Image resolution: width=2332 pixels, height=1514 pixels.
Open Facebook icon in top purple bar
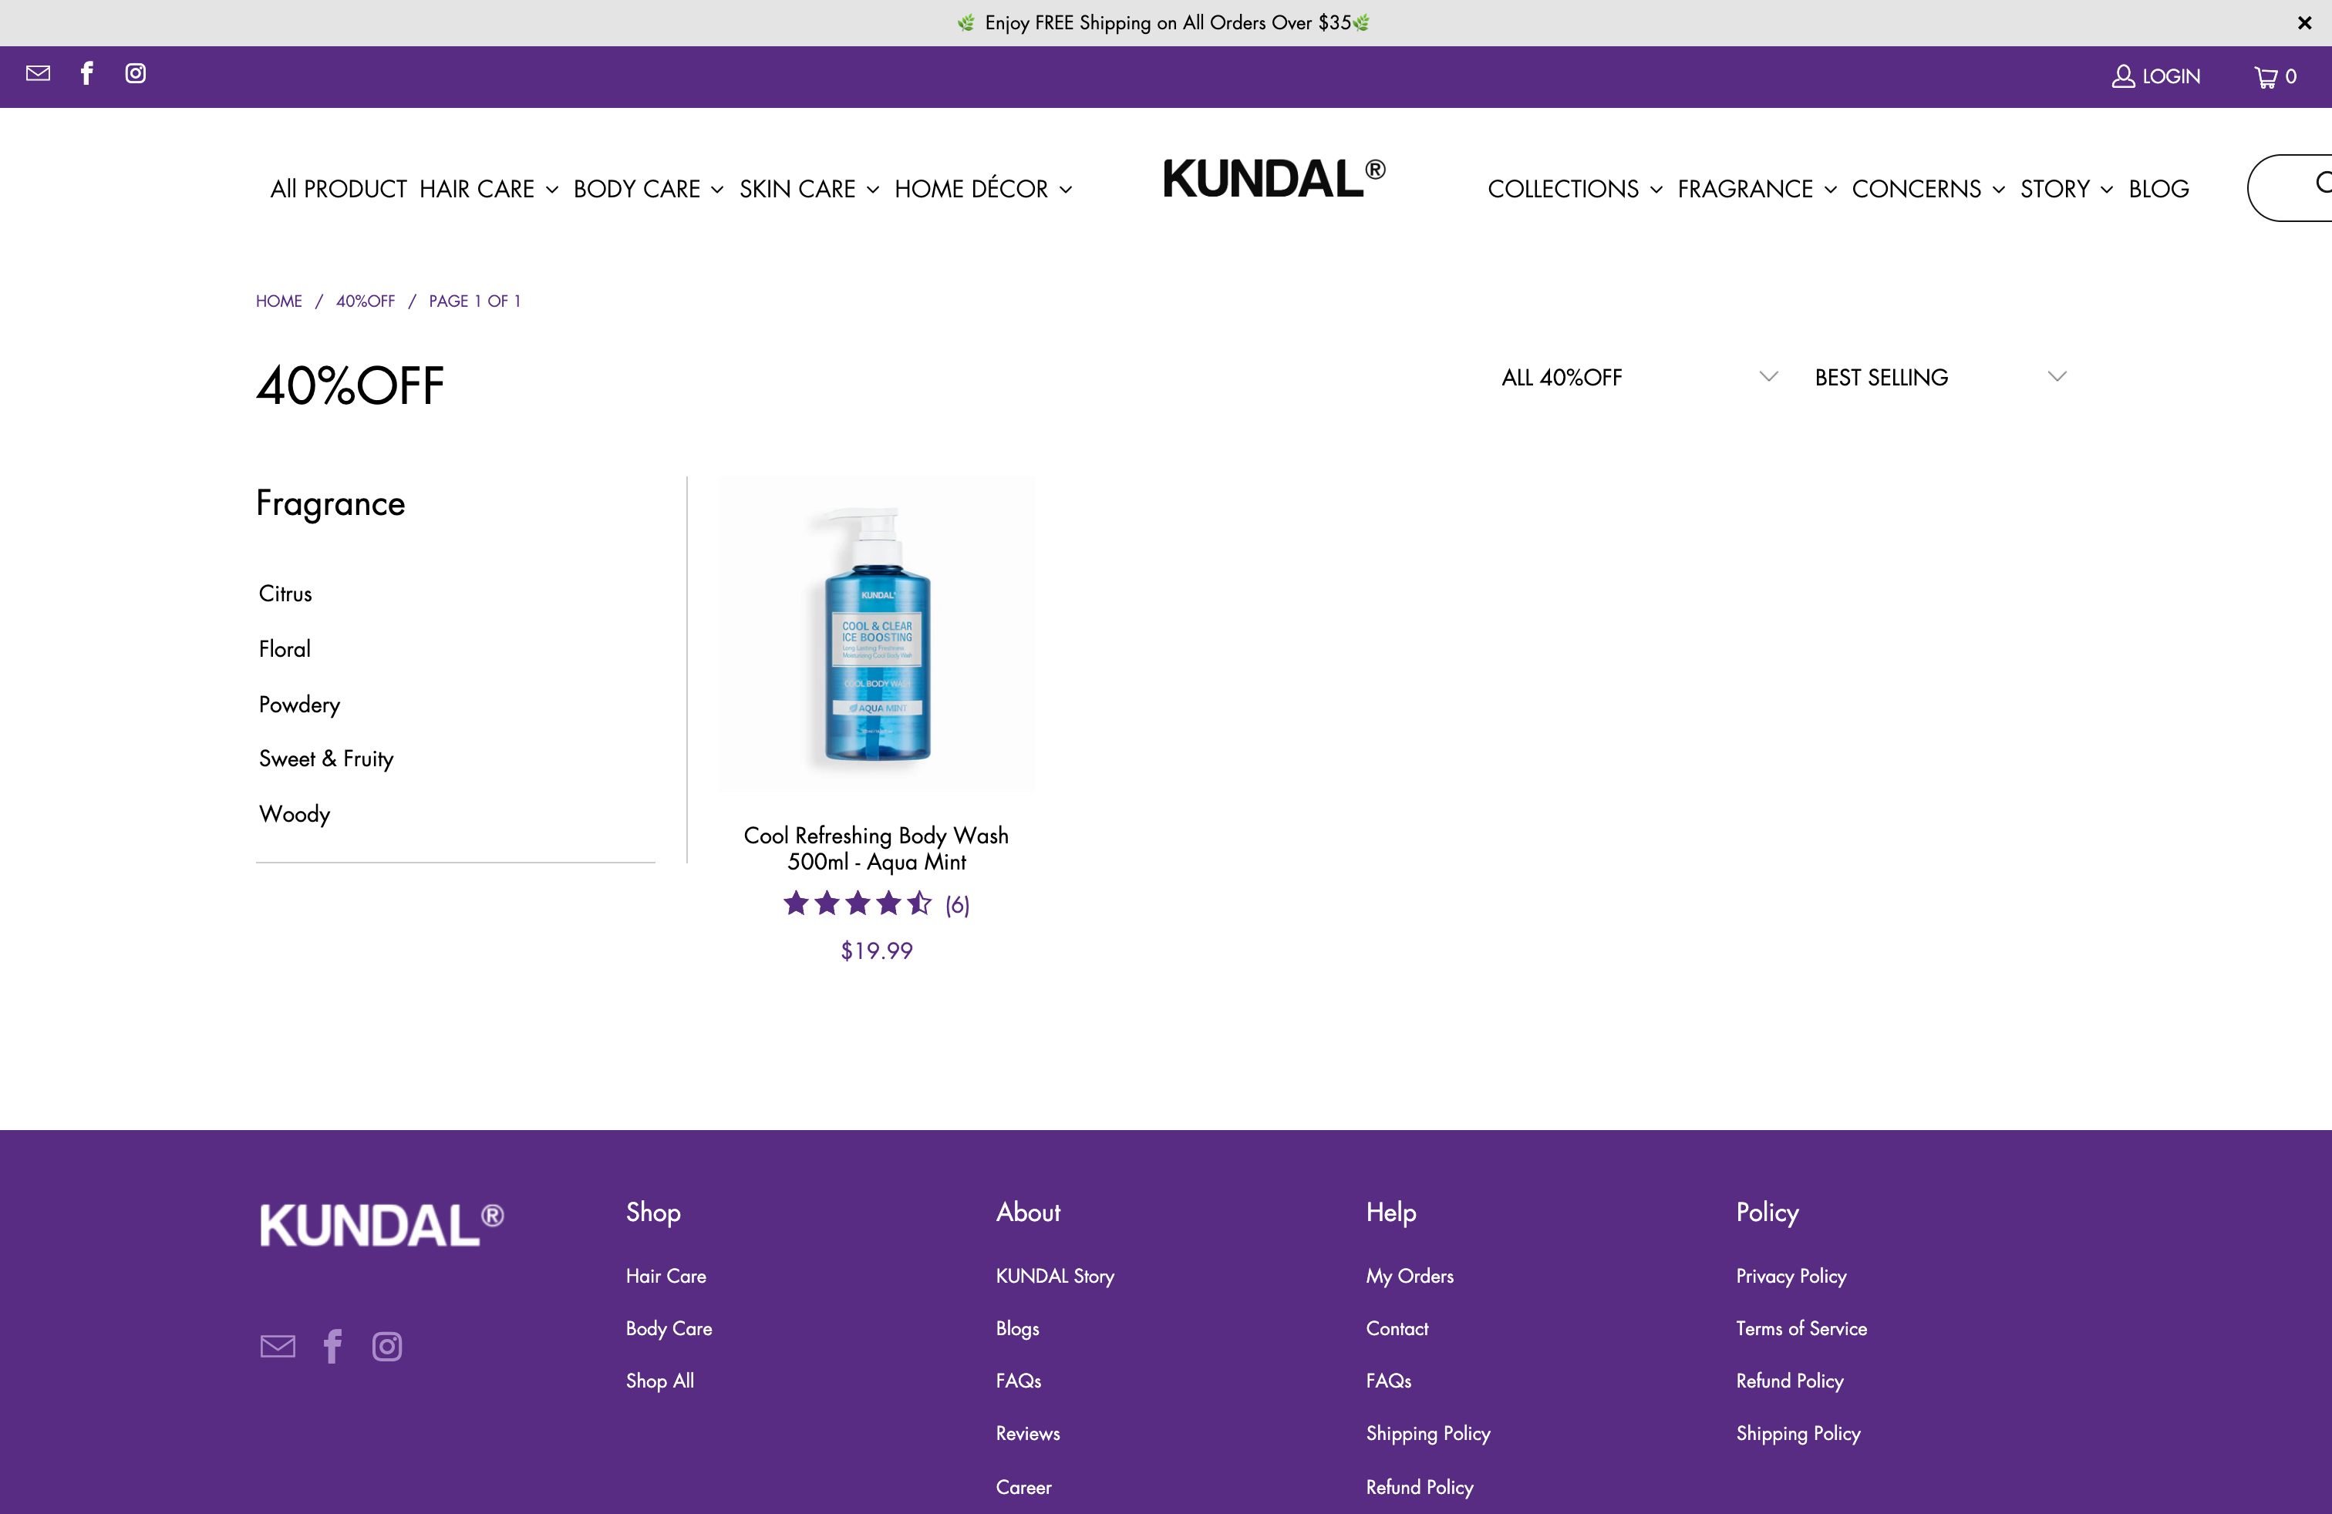[87, 73]
